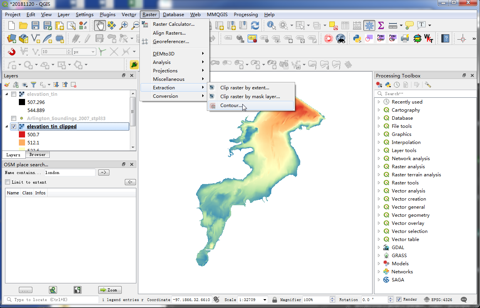The image size is (480, 308).
Task: Click the Enable Snapping magnet icon
Action: coord(12,51)
